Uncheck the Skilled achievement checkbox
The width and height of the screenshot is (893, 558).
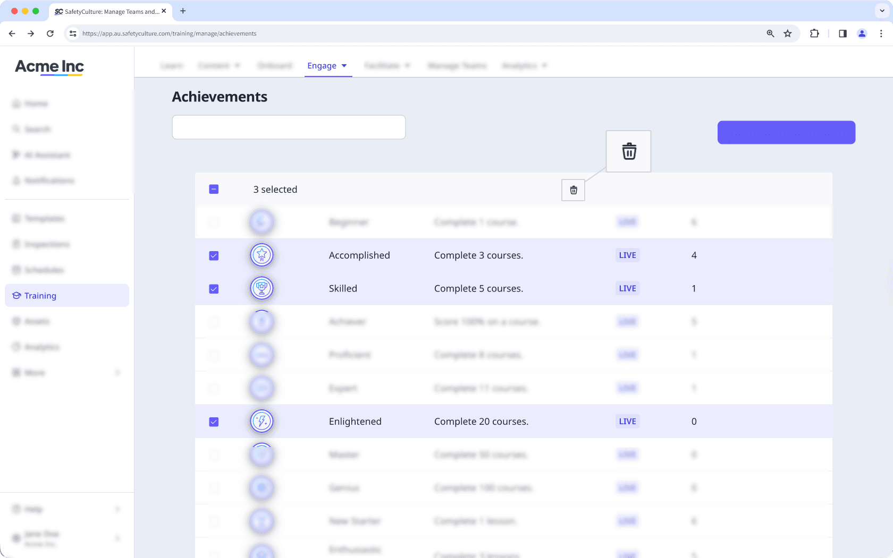(x=214, y=288)
